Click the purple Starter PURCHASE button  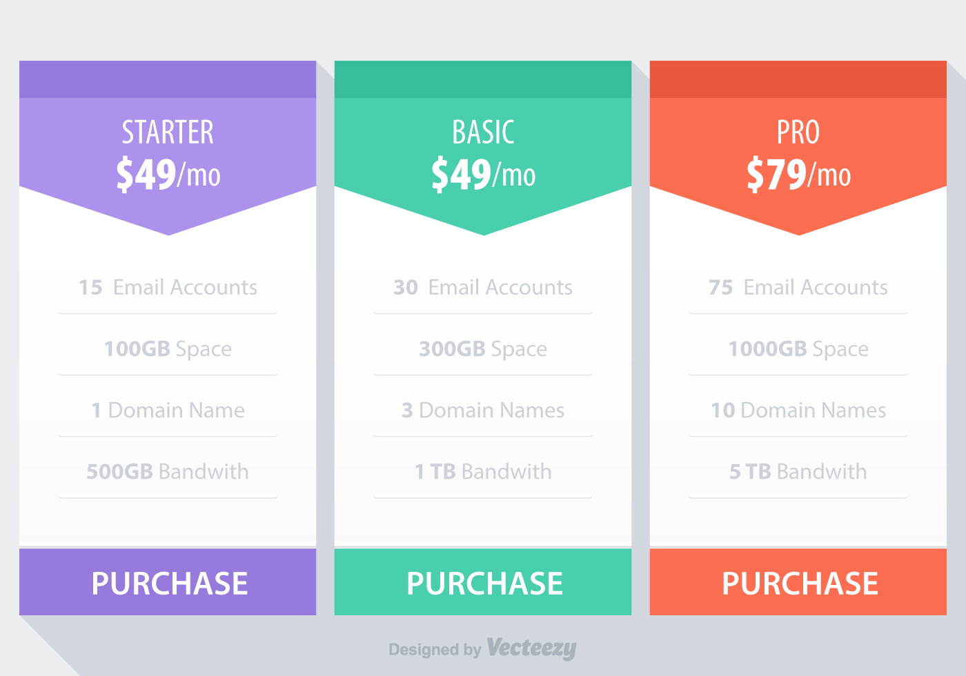point(168,582)
